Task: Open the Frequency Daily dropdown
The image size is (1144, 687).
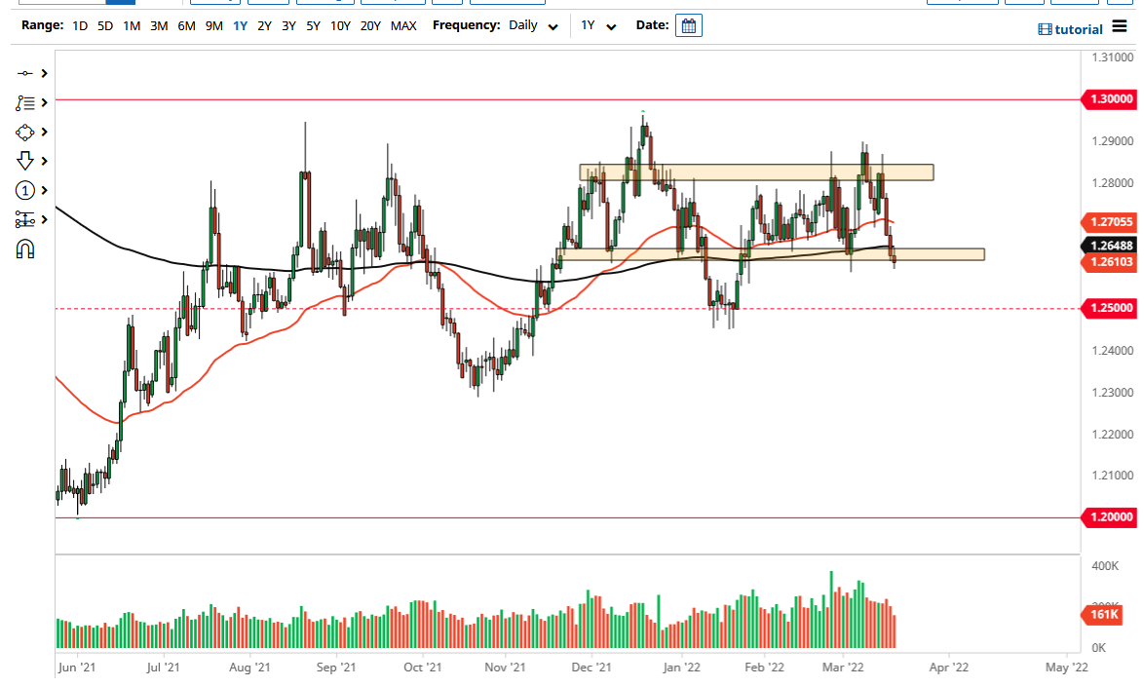Action: [532, 25]
